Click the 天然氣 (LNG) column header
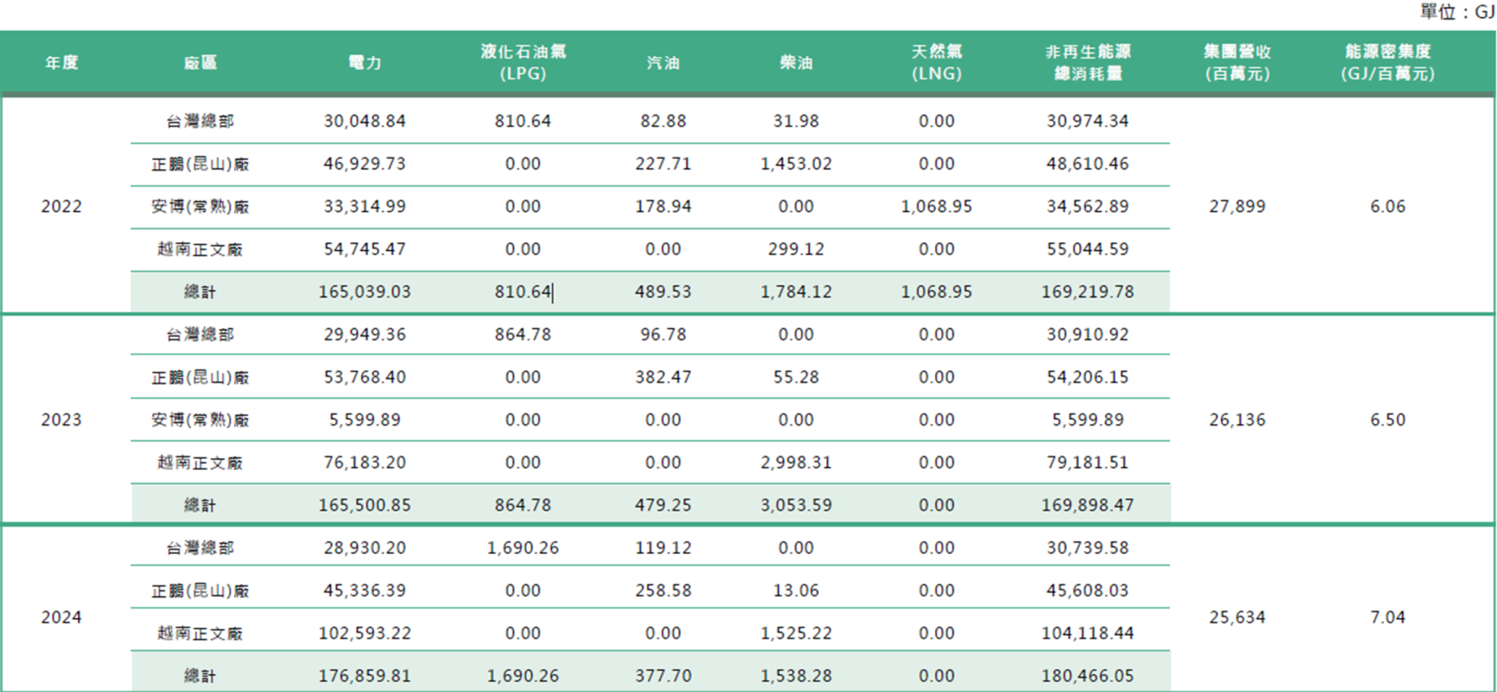 pos(936,62)
